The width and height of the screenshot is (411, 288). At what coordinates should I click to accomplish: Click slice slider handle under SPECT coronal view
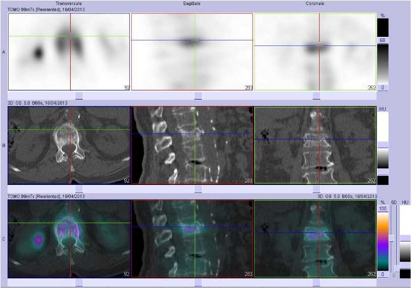point(317,95)
